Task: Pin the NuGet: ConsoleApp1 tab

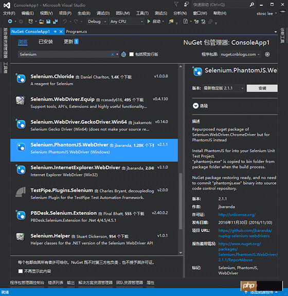Action: click(x=55, y=31)
